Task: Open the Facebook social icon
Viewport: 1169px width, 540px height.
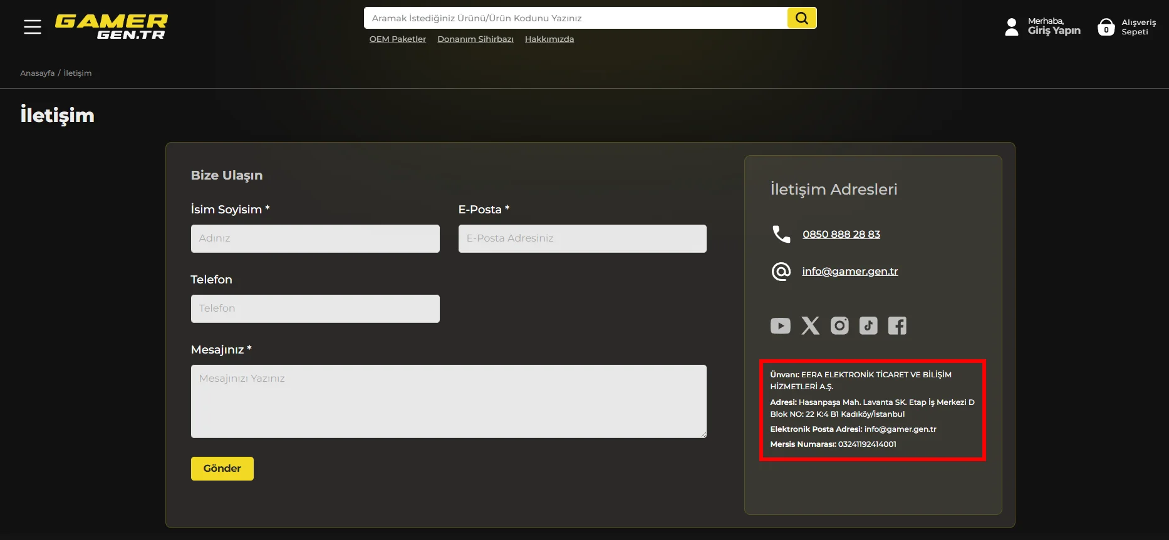Action: tap(897, 325)
